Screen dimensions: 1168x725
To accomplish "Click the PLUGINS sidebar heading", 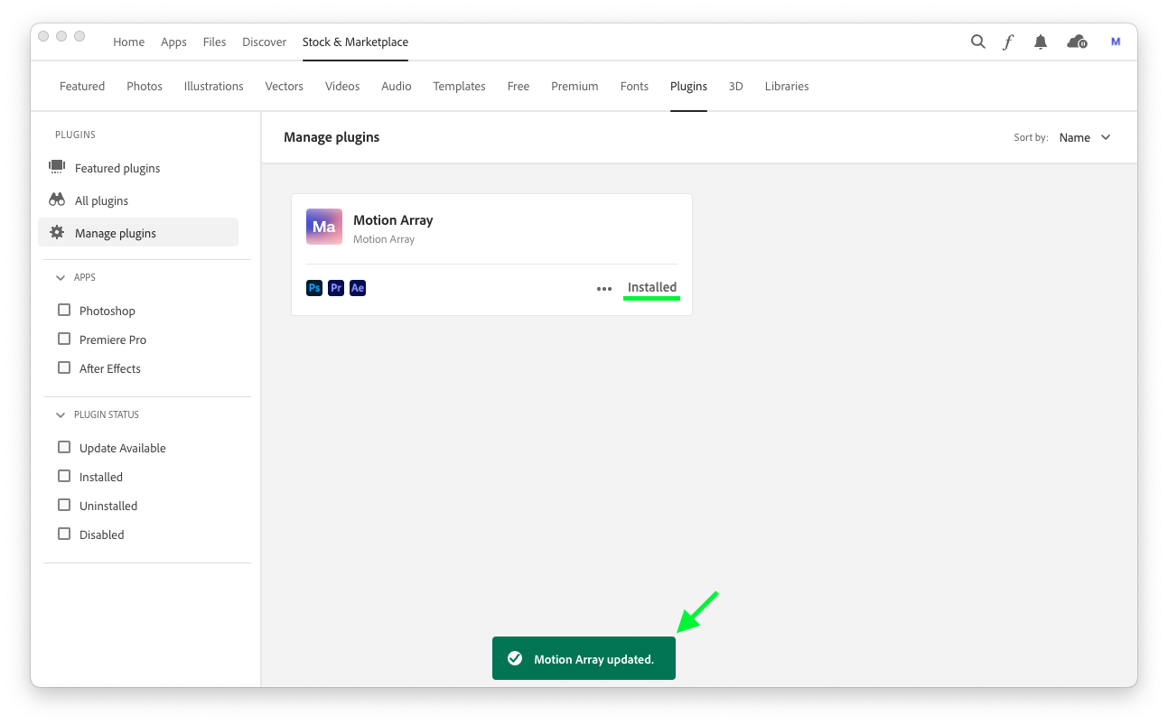I will click(x=75, y=135).
